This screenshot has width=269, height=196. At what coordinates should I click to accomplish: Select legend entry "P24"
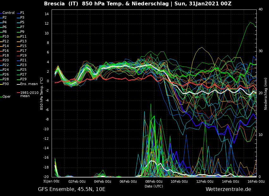point(4,70)
